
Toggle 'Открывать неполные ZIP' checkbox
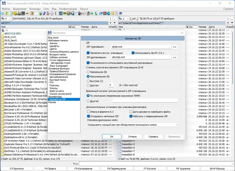click(x=88, y=116)
